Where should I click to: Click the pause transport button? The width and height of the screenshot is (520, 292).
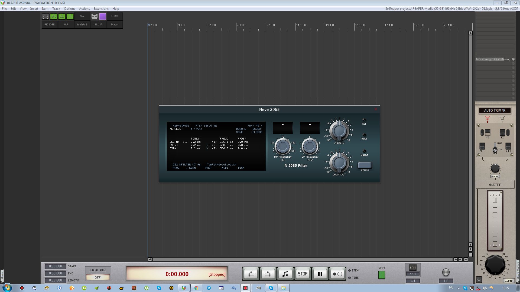(x=320, y=274)
